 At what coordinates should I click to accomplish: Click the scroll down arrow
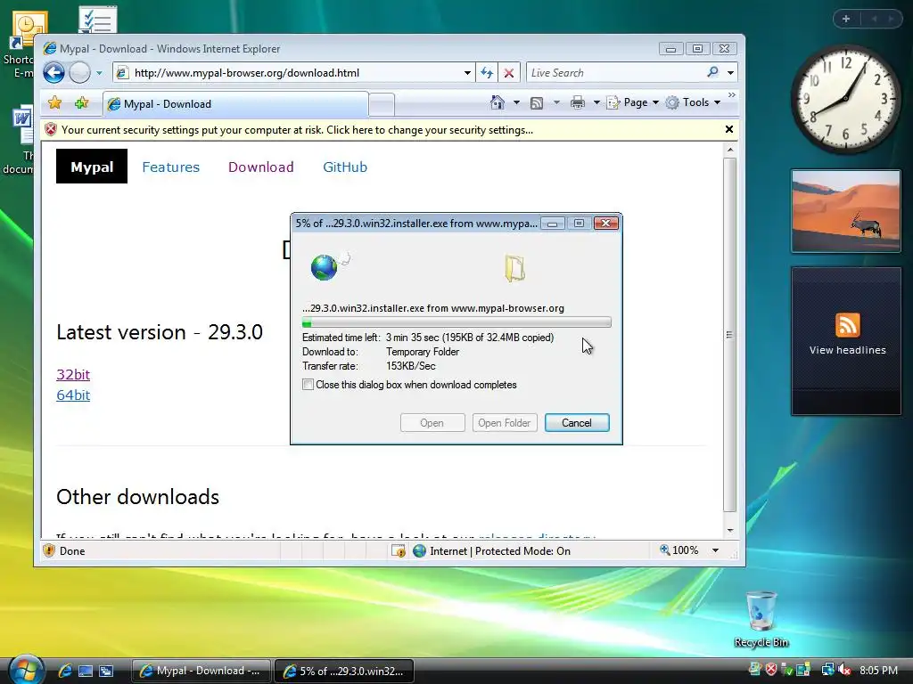pyautogui.click(x=729, y=531)
